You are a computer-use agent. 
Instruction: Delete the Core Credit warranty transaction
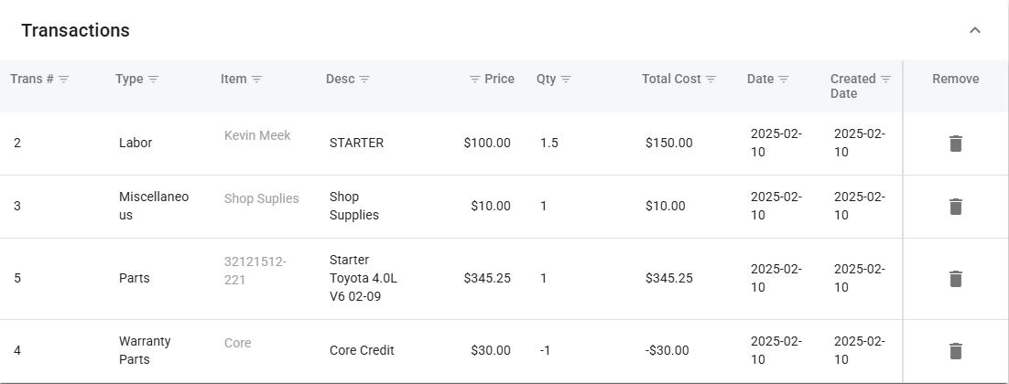955,351
